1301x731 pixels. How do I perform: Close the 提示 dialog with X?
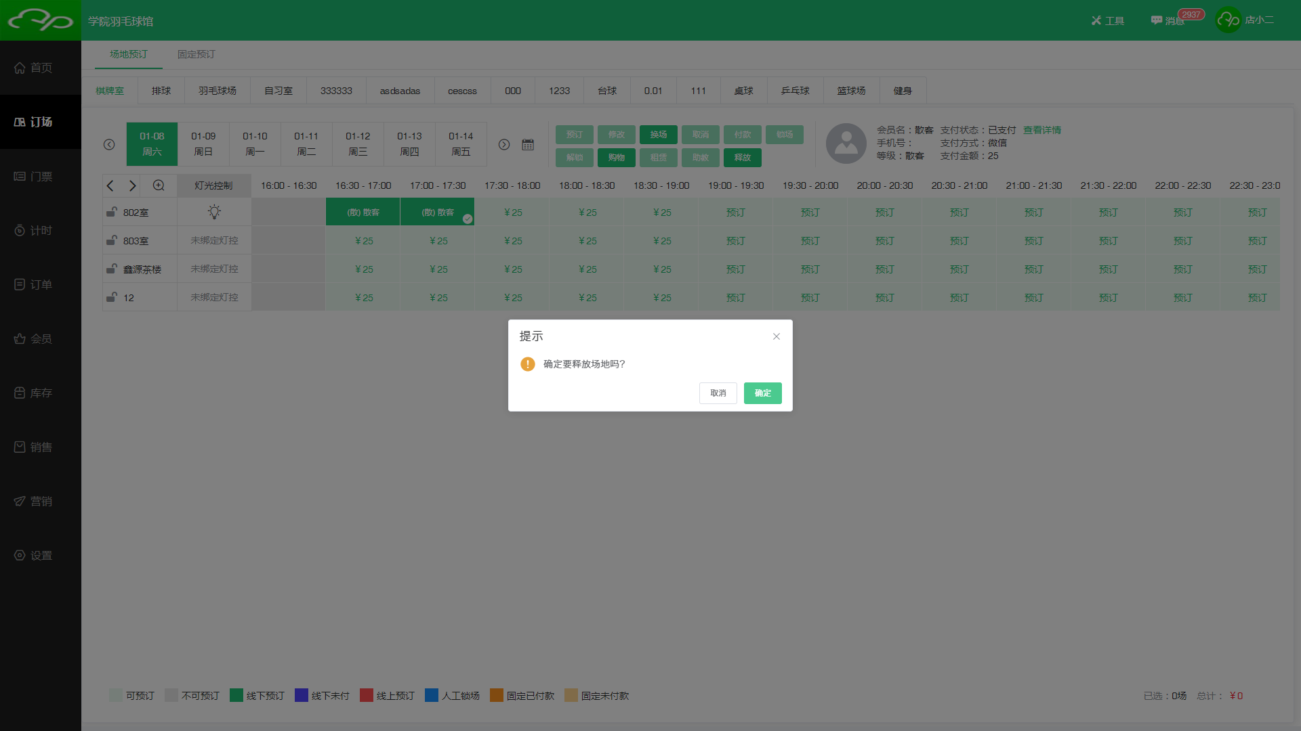pos(777,336)
